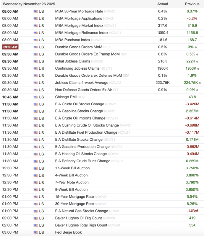Click the Previous column header
This screenshot has width=204, height=236.
(x=192, y=4)
